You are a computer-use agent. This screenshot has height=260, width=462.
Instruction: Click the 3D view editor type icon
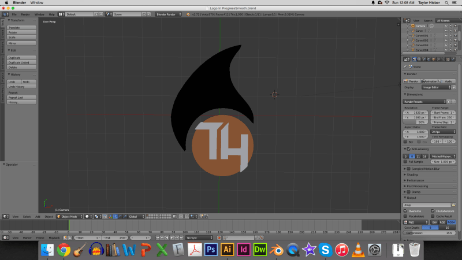pos(6,216)
